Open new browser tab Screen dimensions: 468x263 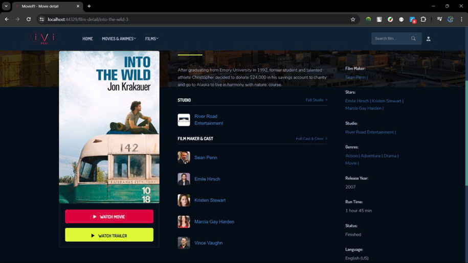(89, 6)
